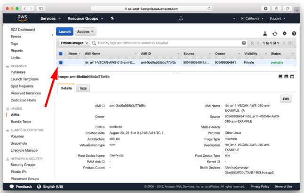This screenshot has width=304, height=193.
Task: Click the language globe icon
Action: pos(39,186)
